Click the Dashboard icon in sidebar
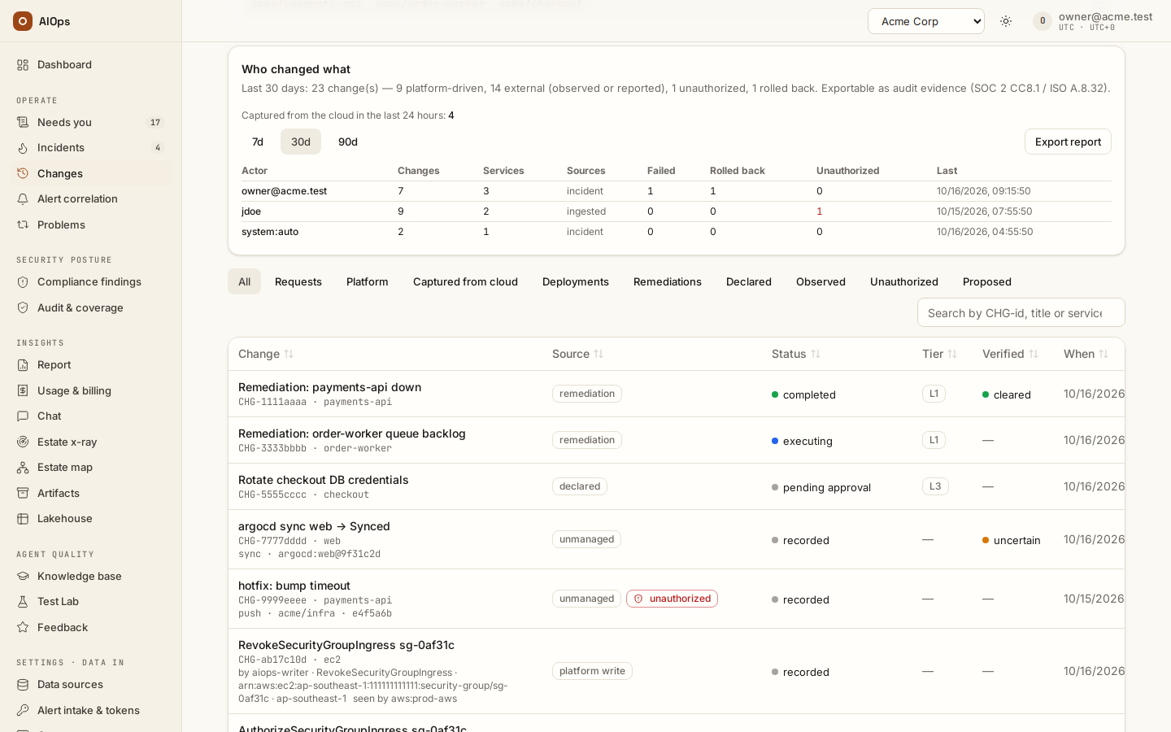 coord(23,65)
